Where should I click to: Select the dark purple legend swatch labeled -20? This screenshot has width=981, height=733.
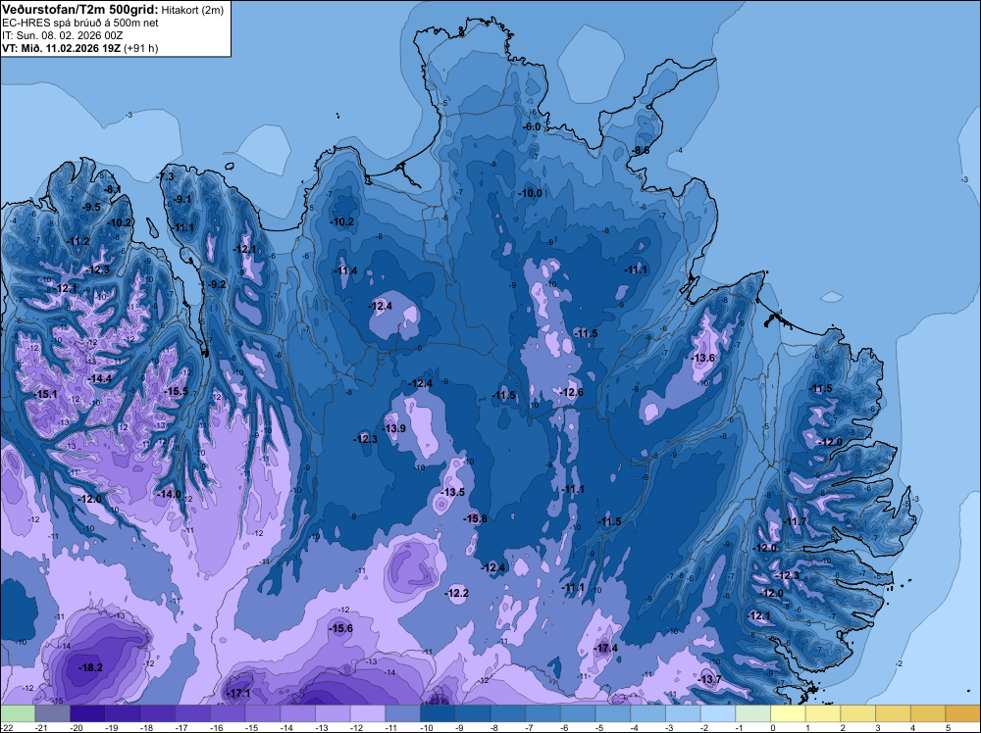click(x=87, y=713)
